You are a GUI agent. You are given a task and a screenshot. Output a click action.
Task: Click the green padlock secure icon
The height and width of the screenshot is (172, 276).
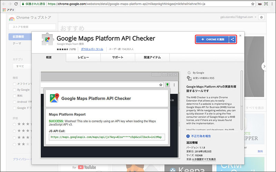(23, 4)
